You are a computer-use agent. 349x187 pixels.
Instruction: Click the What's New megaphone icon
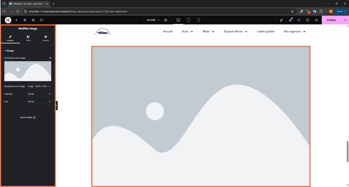click(290, 20)
